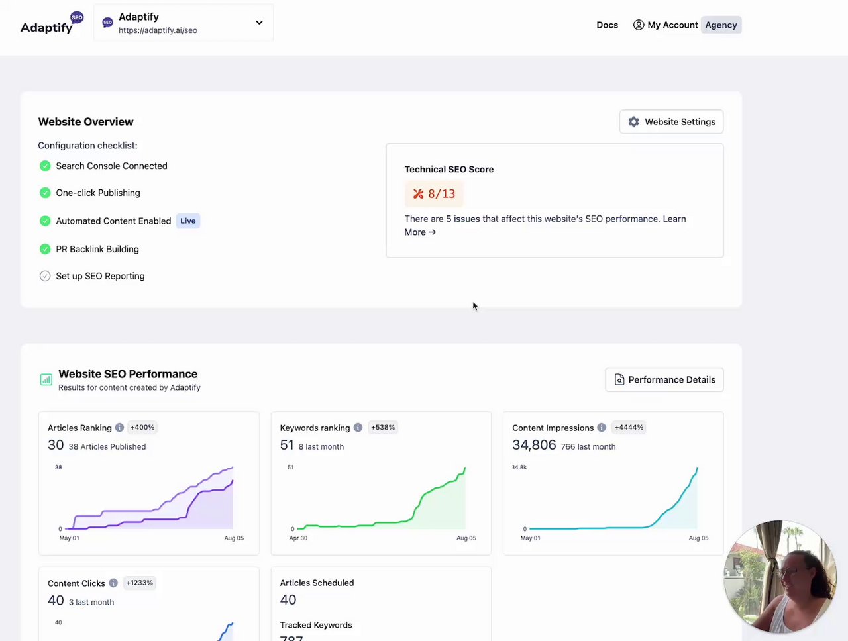Click the unchecked Set up SEO Reporting circle
848x641 pixels.
[45, 276]
